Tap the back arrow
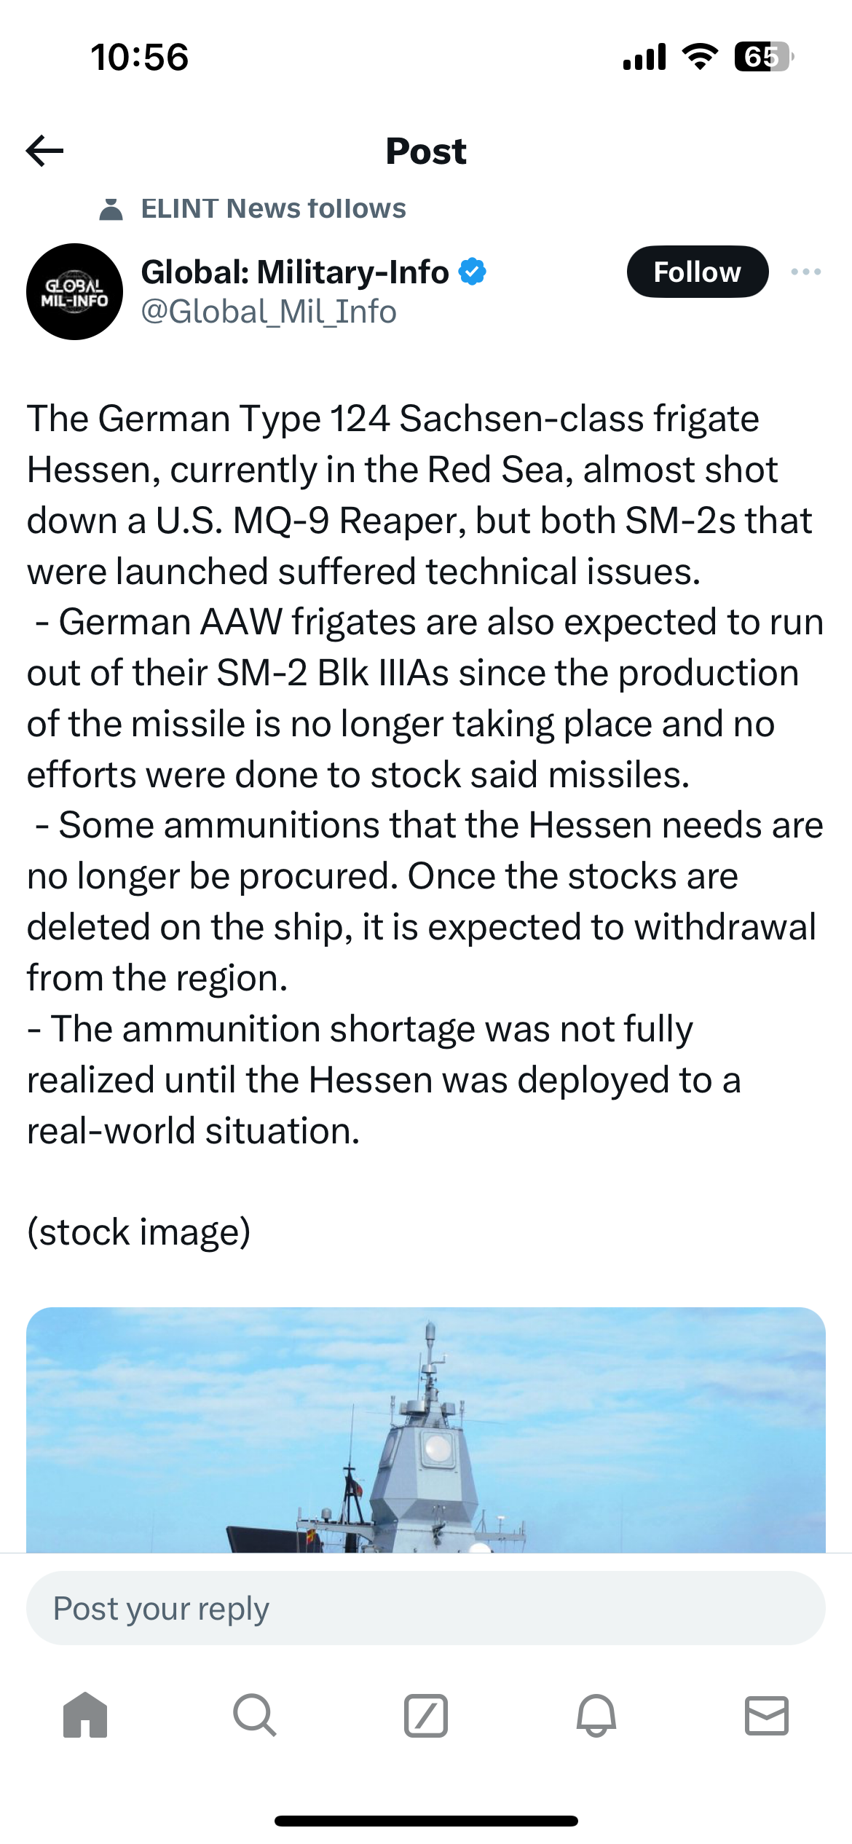Viewport: 852px width, 1844px height. (45, 151)
